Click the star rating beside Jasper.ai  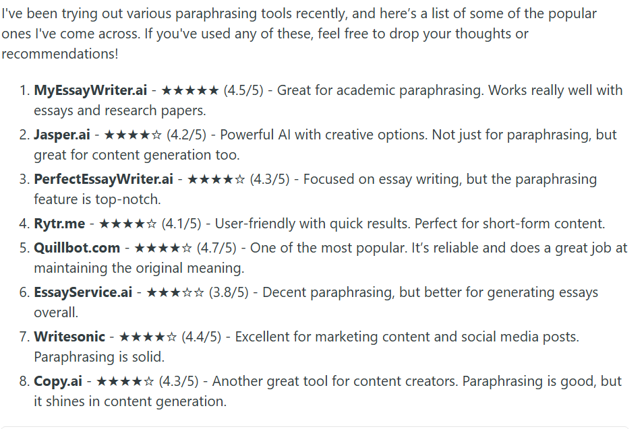133,135
